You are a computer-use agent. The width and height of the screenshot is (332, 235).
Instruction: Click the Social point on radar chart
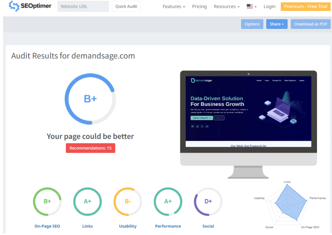click(x=283, y=213)
